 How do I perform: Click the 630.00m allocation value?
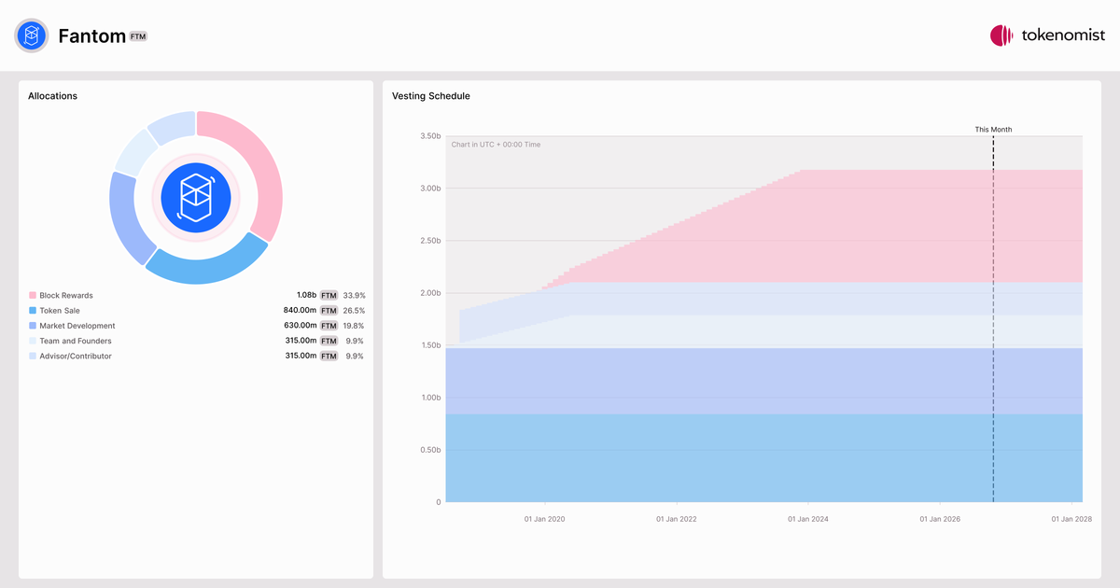(x=301, y=326)
